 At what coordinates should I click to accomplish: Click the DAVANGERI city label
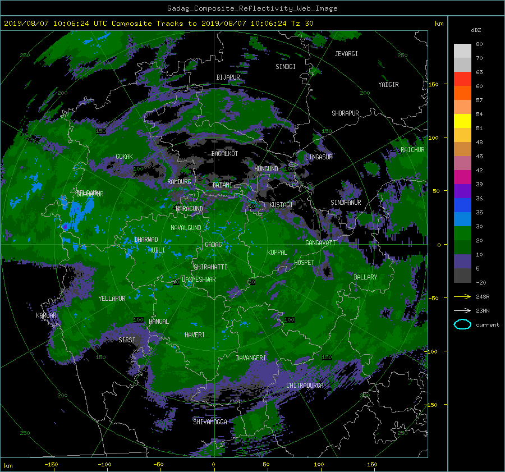pos(251,358)
